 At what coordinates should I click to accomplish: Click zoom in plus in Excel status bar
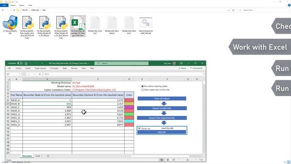(x=196, y=160)
